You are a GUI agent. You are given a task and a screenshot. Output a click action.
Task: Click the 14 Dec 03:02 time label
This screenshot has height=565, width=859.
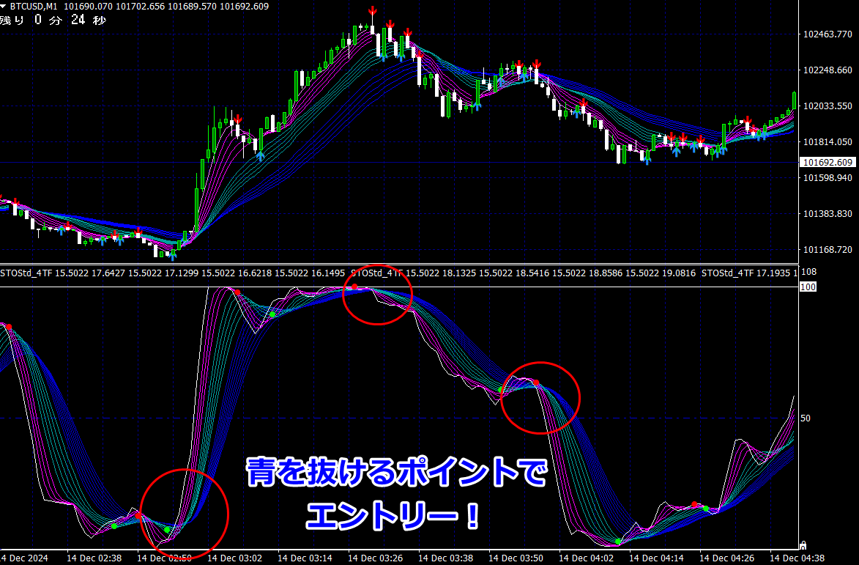(x=235, y=558)
